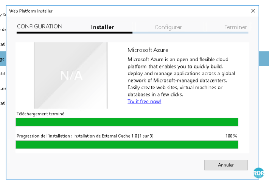The width and height of the screenshot is (269, 189).
Task: Click the 'Téléchargement terminé' status label
Action: click(40, 114)
